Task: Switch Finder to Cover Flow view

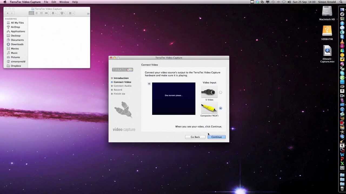Action: [x=46, y=13]
